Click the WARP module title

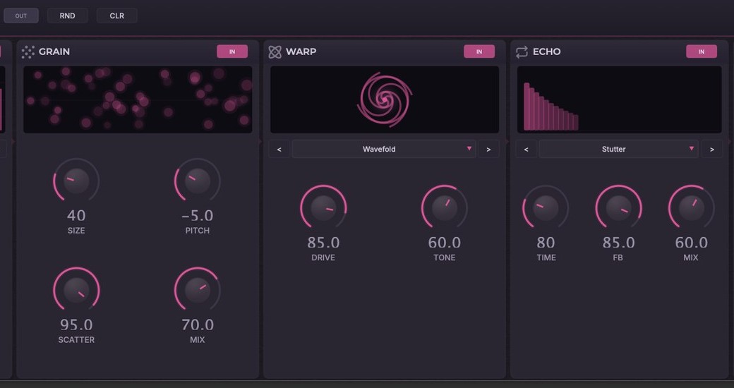(301, 51)
